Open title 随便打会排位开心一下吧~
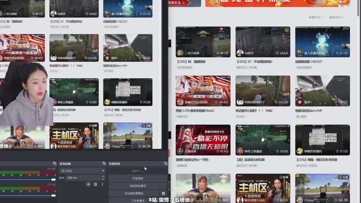The image size is (361, 203). tap(193, 160)
